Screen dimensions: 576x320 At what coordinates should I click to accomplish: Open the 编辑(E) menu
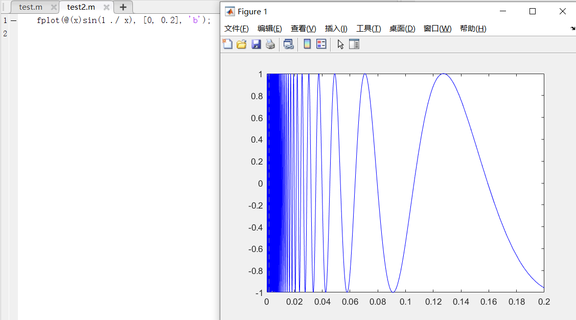270,29
